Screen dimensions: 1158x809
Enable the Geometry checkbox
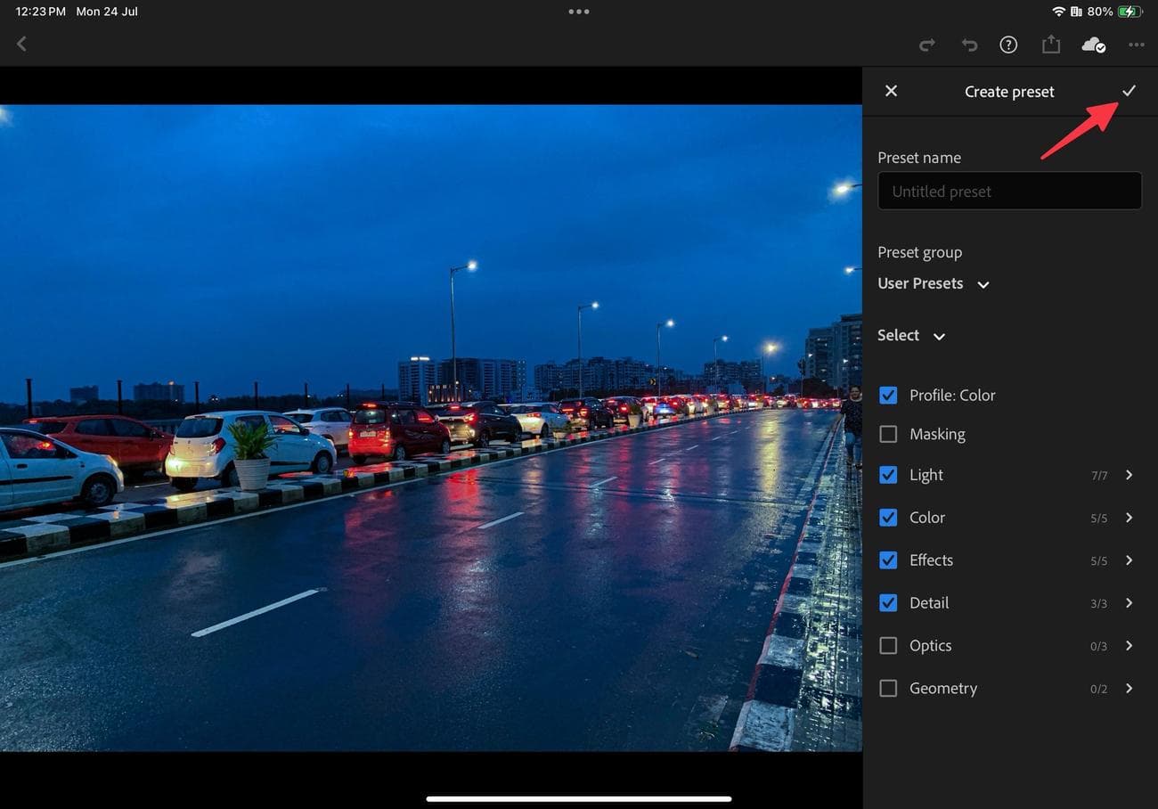coord(887,688)
